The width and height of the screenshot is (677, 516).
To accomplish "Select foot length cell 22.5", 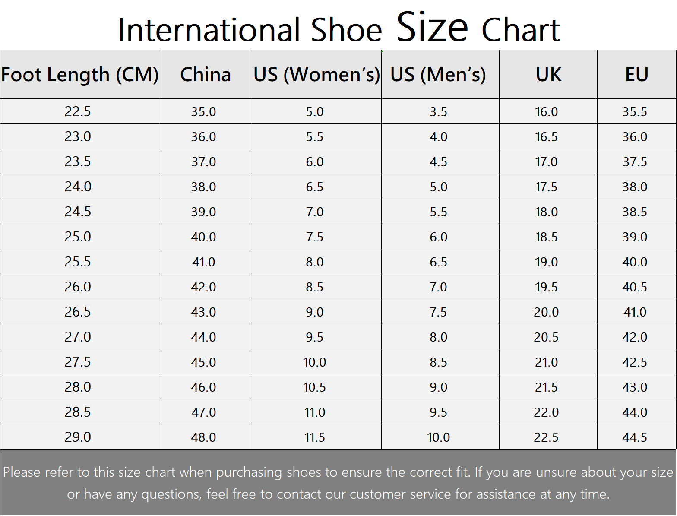I will [80, 111].
